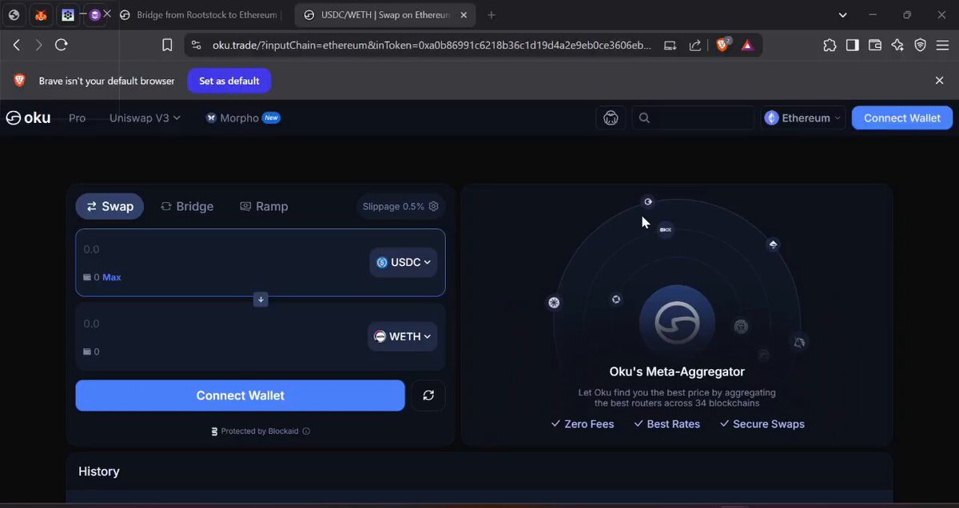
Task: Open Slippage 0.5% settings
Action: [x=400, y=206]
